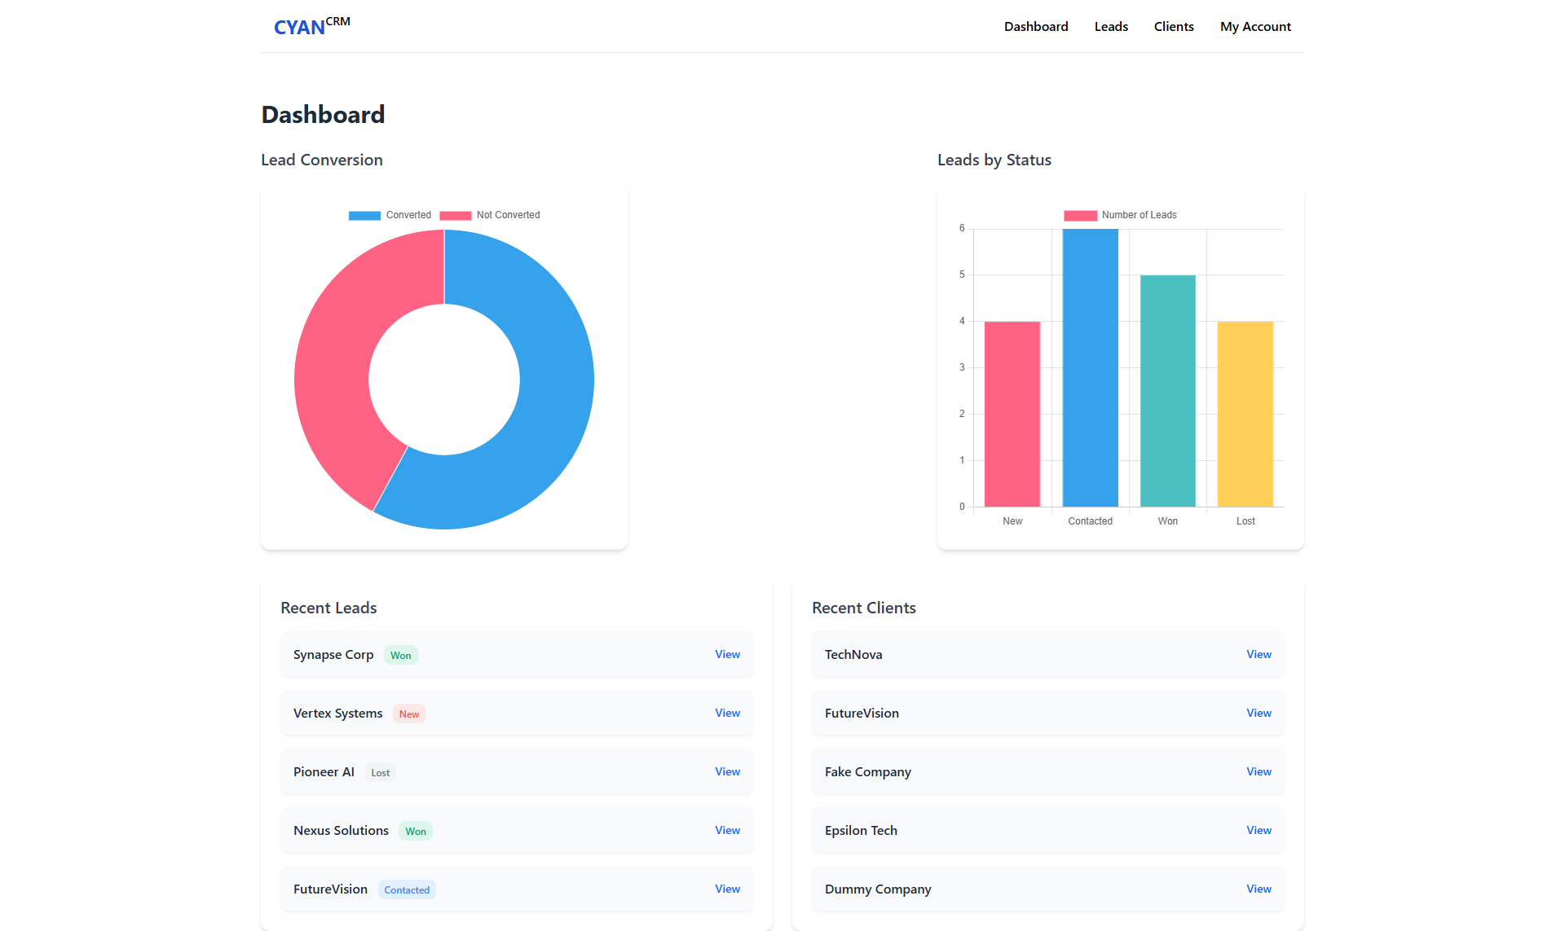1565x931 pixels.
Task: Click the Contacted badge beside FutureVision
Action: coord(407,889)
